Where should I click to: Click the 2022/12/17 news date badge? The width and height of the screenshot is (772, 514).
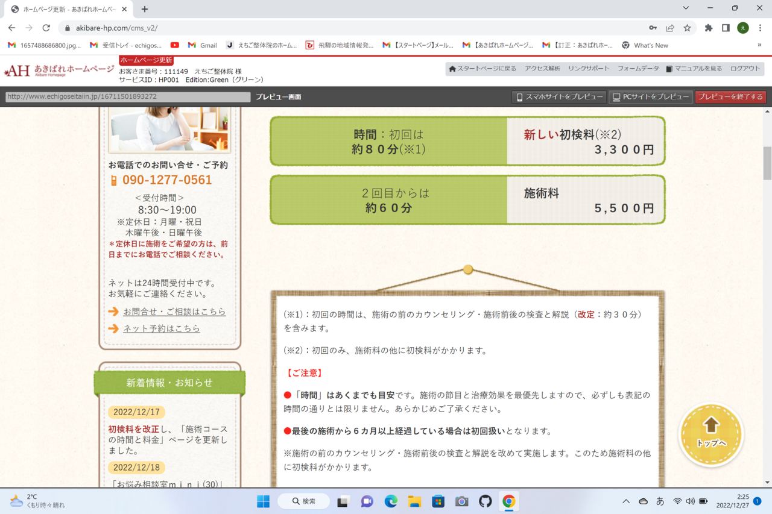point(136,412)
